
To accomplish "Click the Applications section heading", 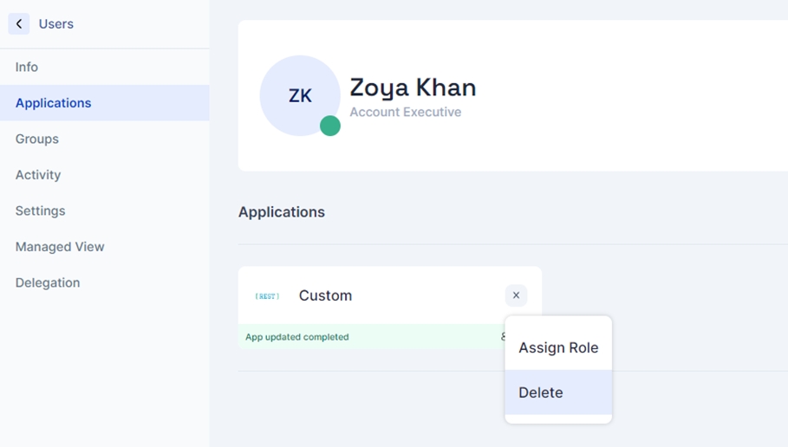I will coord(282,212).
